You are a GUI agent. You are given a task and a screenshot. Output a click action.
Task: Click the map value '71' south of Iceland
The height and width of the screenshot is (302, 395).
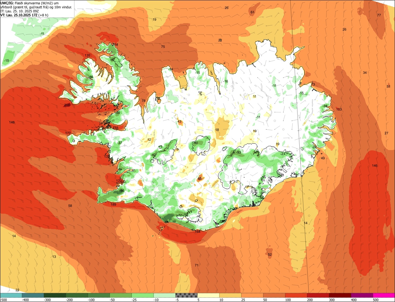tap(197, 266)
